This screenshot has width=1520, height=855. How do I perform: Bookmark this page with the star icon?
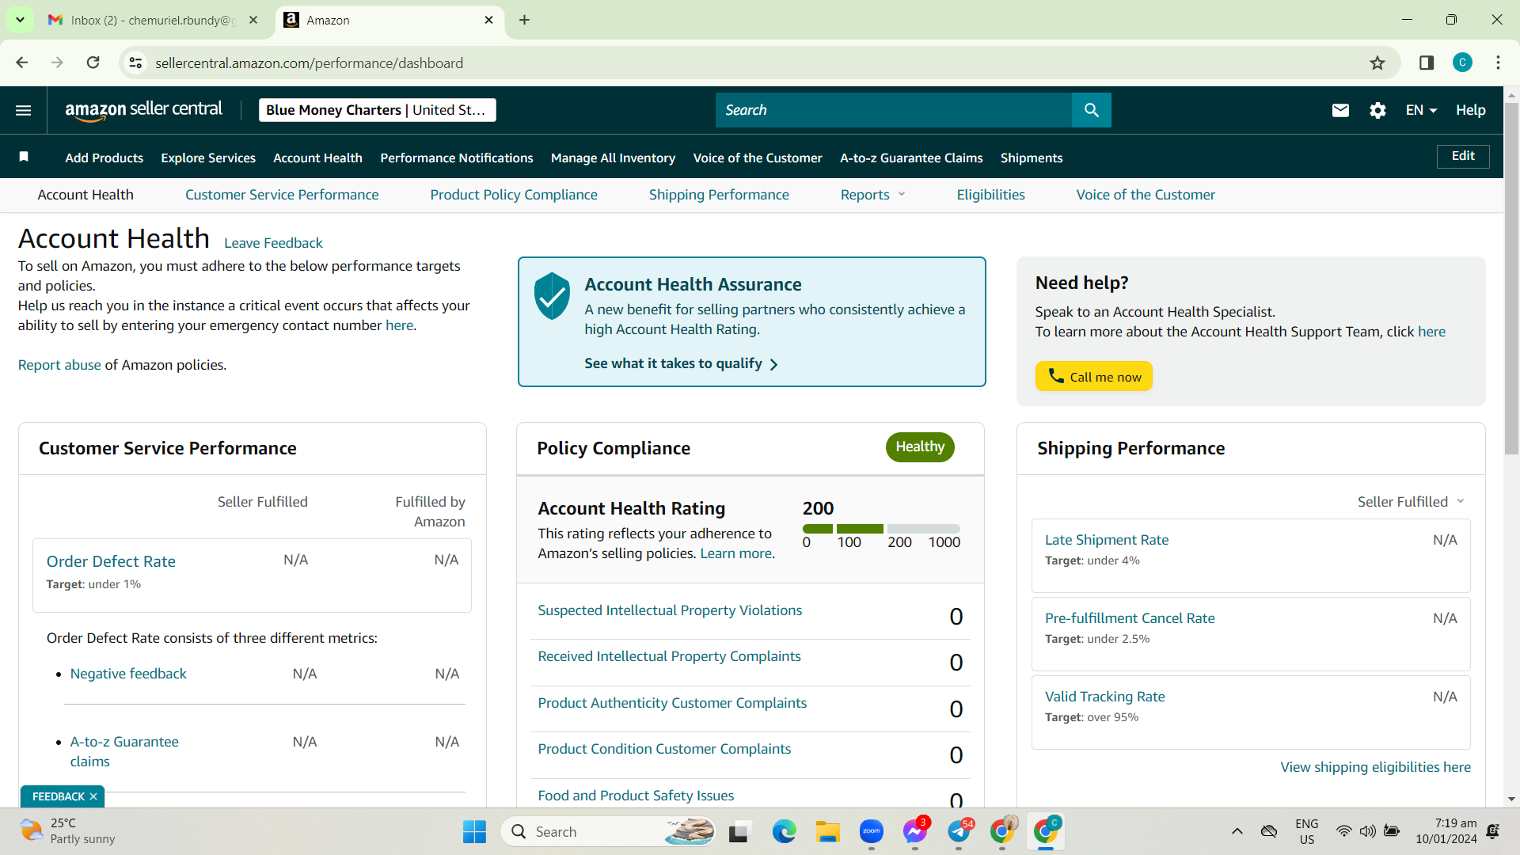click(x=1377, y=63)
